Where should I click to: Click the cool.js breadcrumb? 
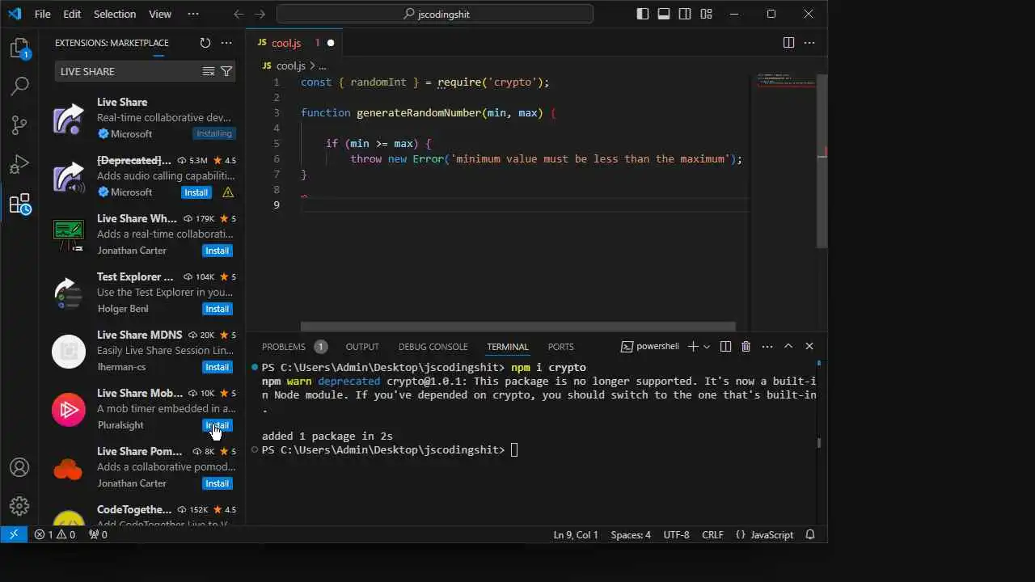pyautogui.click(x=290, y=65)
